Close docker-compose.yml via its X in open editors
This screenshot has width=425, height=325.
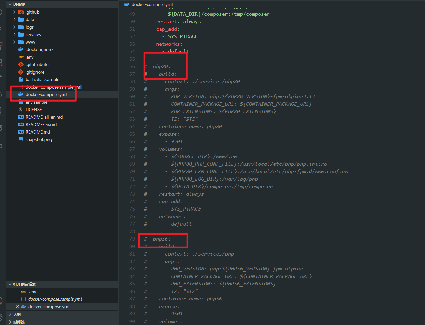[17, 306]
